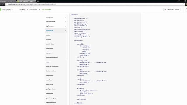Open <data> sidebar entry
The image size is (187, 105).
click(x=48, y=62)
